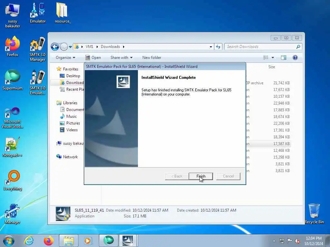
Task: Expand the arrow after VM1 in address bar
Action: click(97, 47)
